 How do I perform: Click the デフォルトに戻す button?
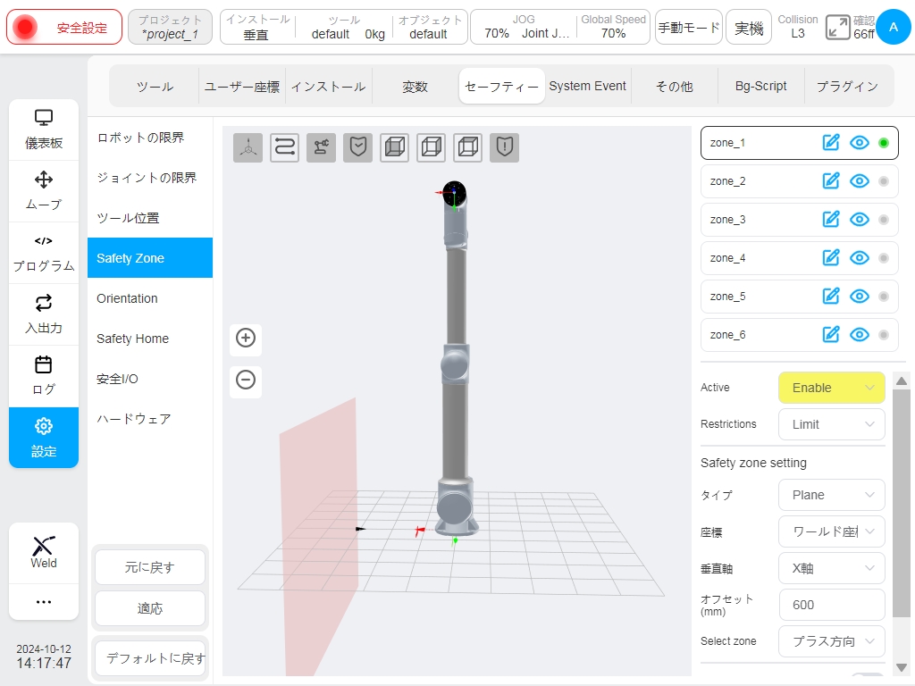click(x=150, y=658)
